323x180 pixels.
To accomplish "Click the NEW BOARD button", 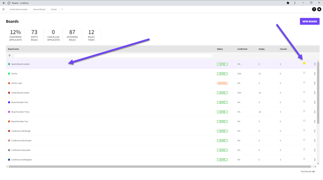I will point(310,21).
